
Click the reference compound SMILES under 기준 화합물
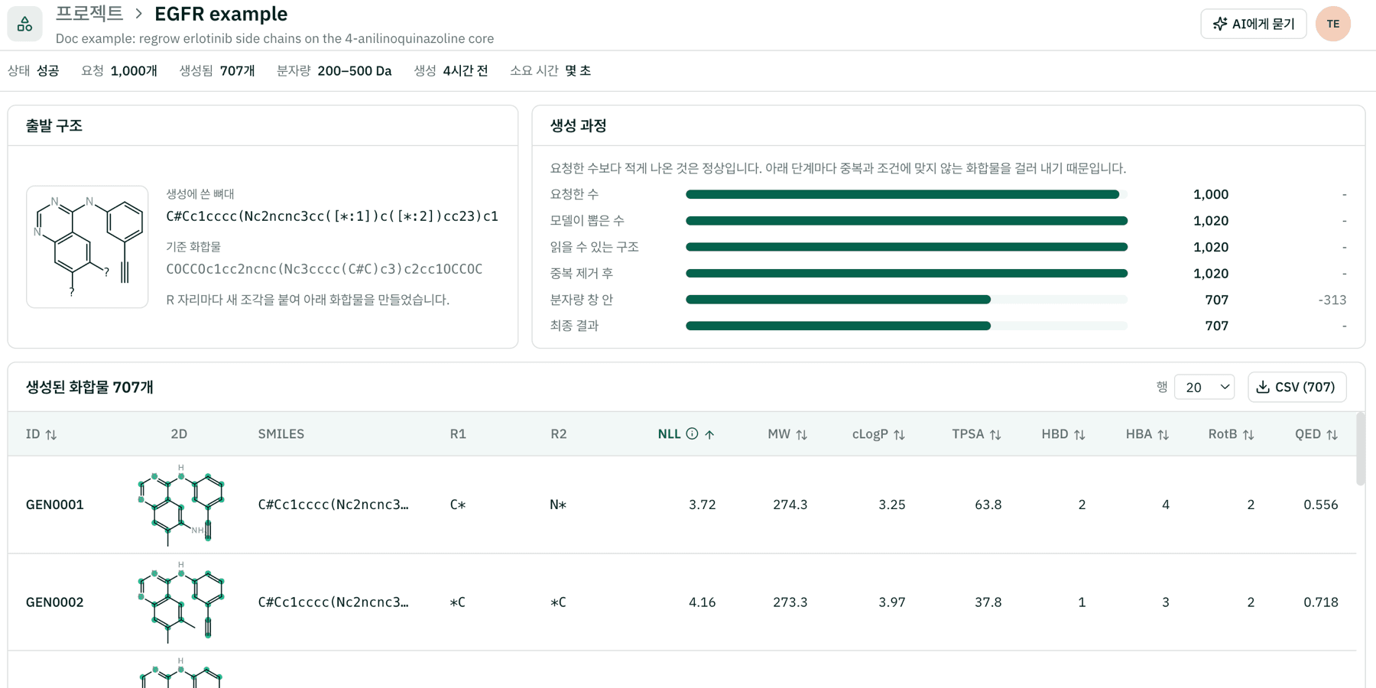point(324,269)
